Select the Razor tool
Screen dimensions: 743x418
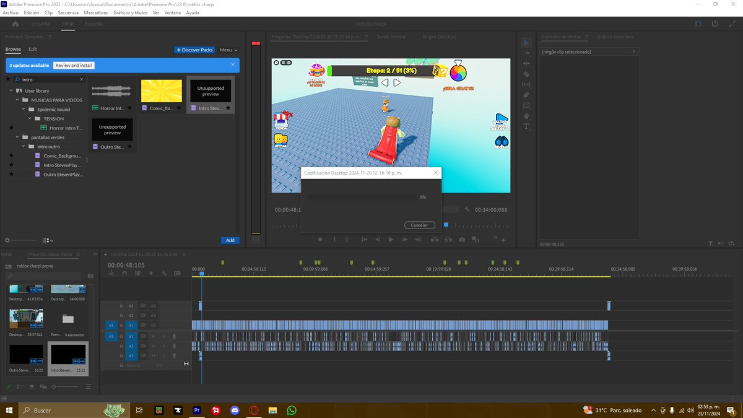click(x=526, y=74)
